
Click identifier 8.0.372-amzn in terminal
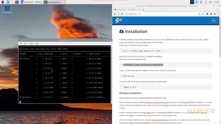coord(96,92)
